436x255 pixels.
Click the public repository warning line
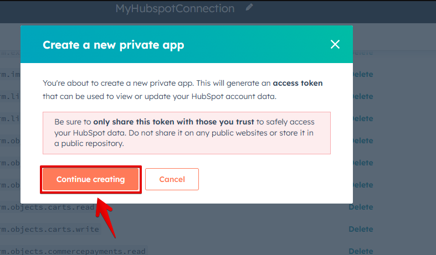coord(89,143)
